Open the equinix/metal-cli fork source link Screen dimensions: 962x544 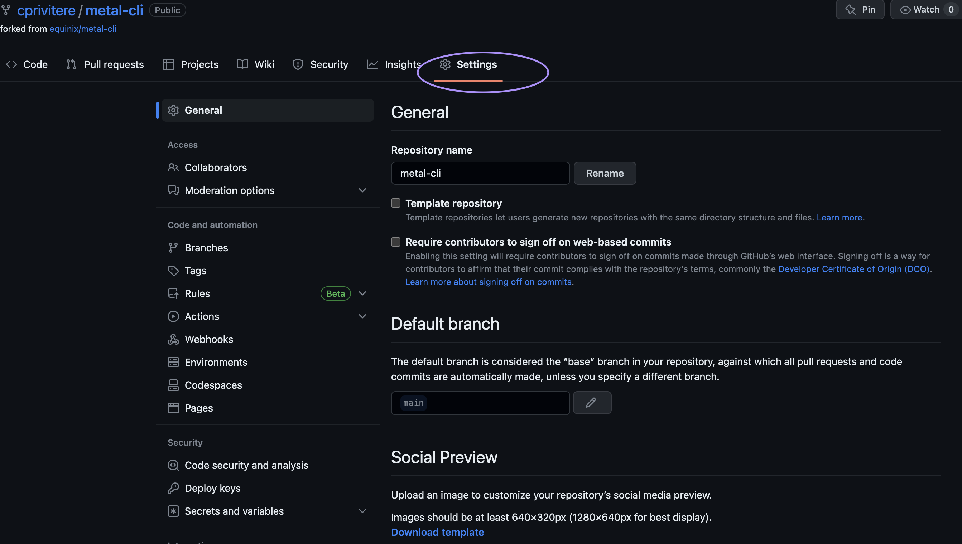click(83, 29)
